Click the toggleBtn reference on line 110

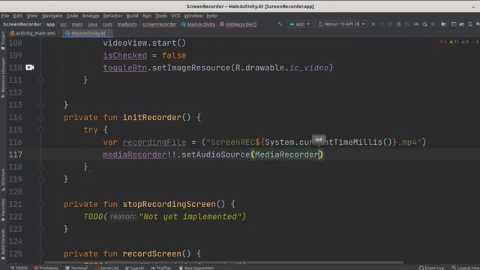pos(125,67)
